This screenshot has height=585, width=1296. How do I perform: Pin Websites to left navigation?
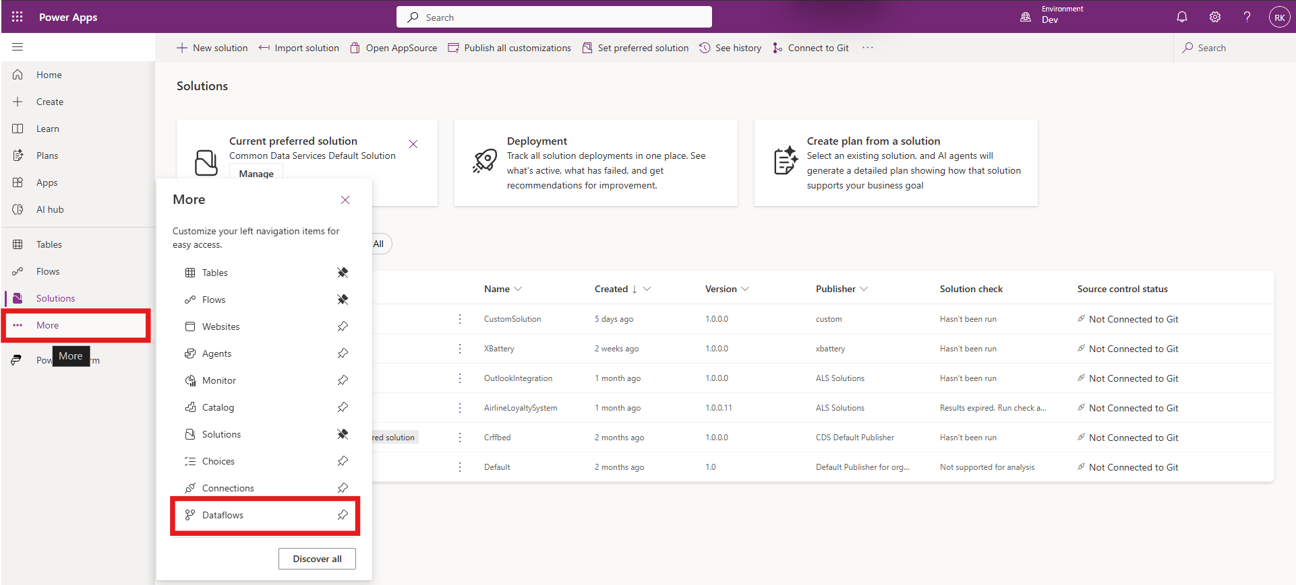[343, 326]
